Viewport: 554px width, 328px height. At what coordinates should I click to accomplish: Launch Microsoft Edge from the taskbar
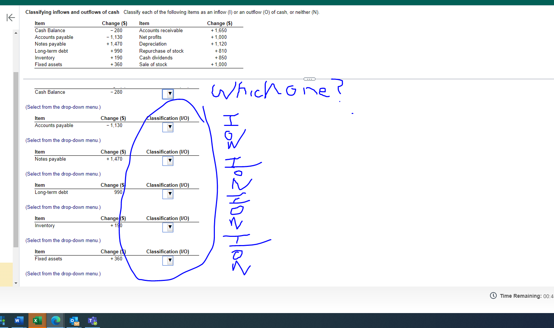55,321
